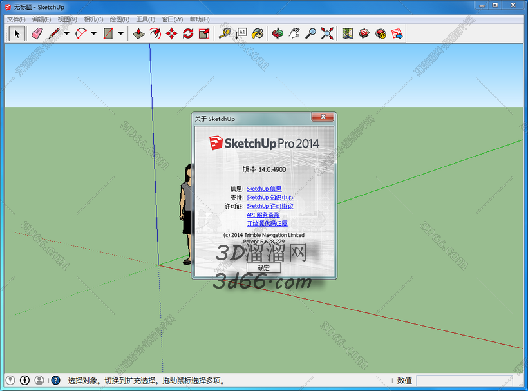Open the Line tool dropdown arrow

tap(67, 33)
